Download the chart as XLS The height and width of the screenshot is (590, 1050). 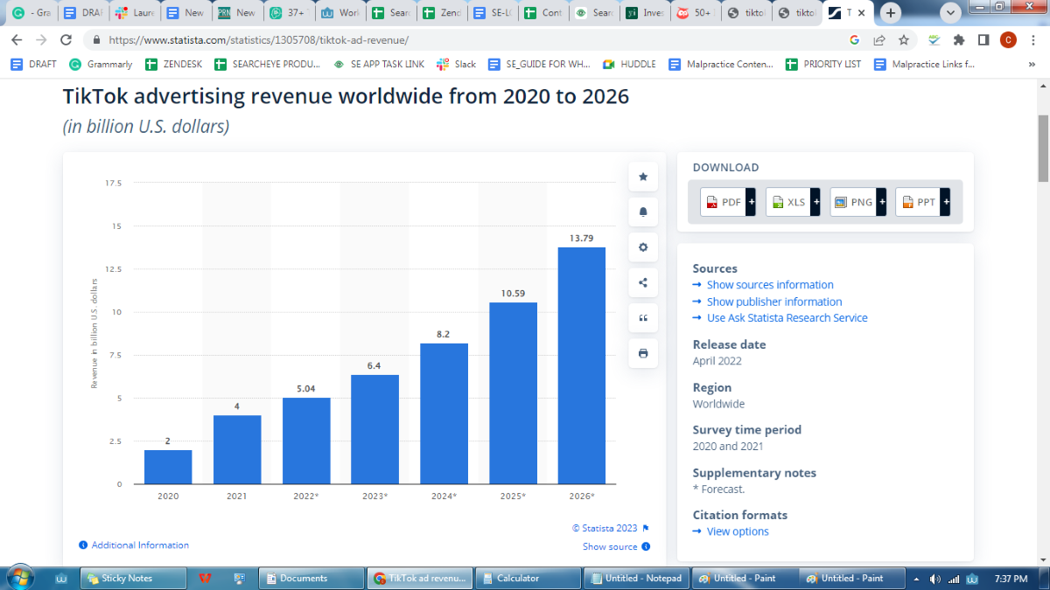tap(793, 202)
